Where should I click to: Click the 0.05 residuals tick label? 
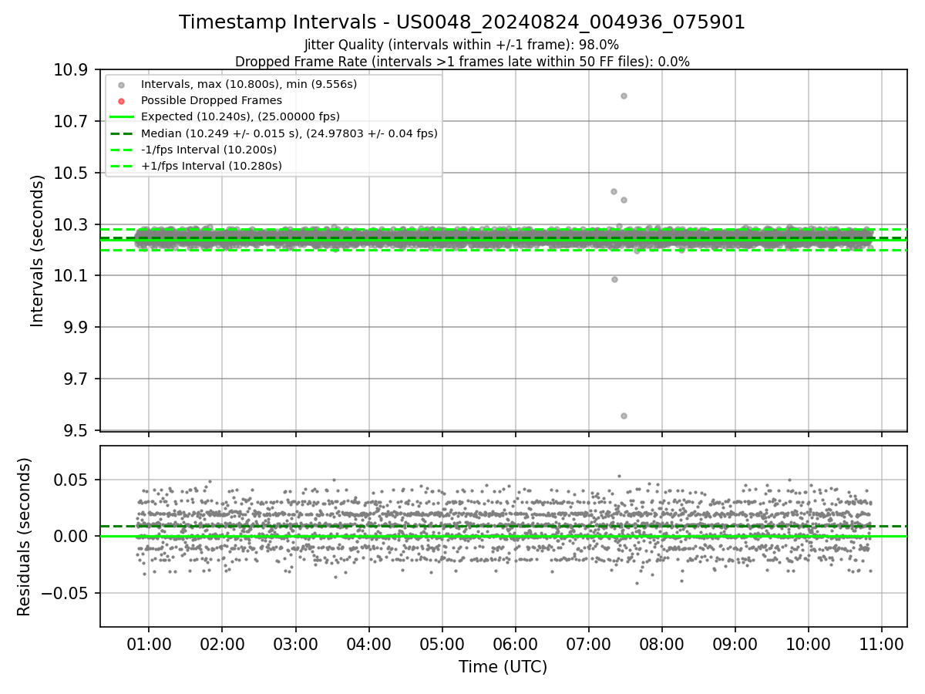[x=71, y=480]
